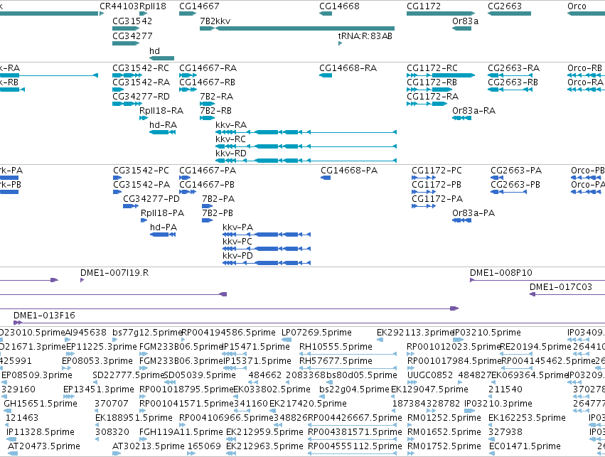This screenshot has width=605, height=457.
Task: Select clone DME1-013F16
Action: point(309,323)
